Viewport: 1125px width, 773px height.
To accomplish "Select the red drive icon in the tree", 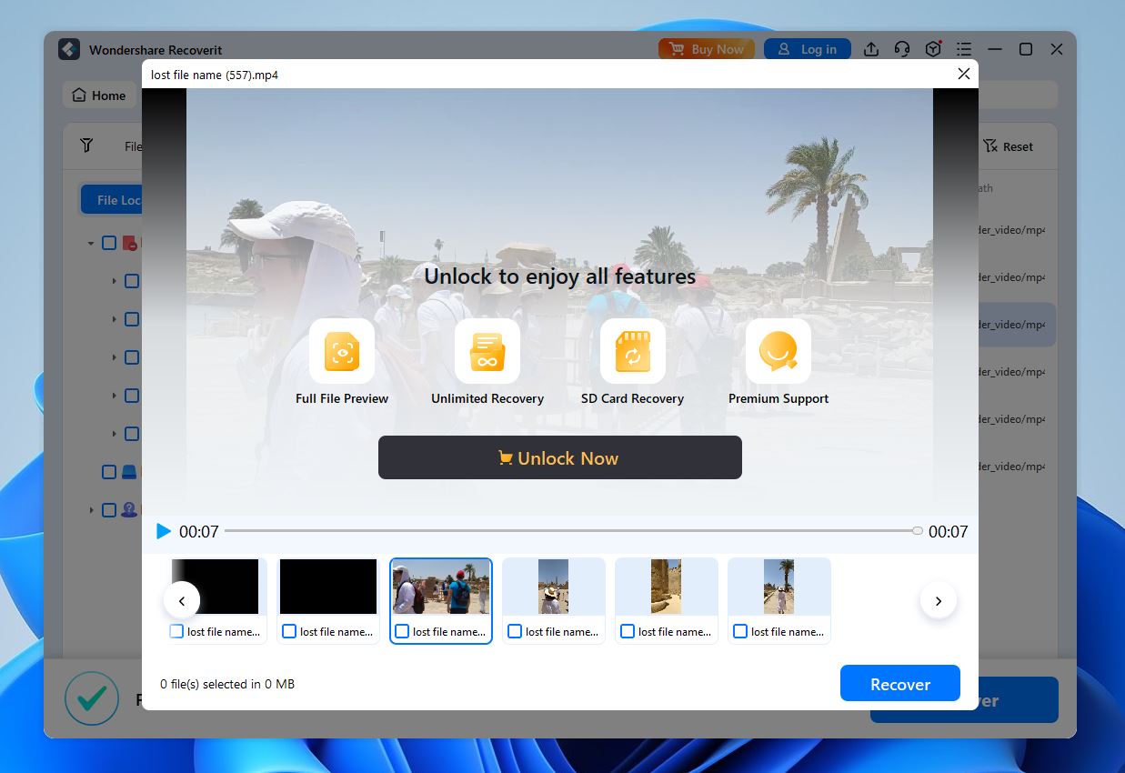I will point(130,243).
